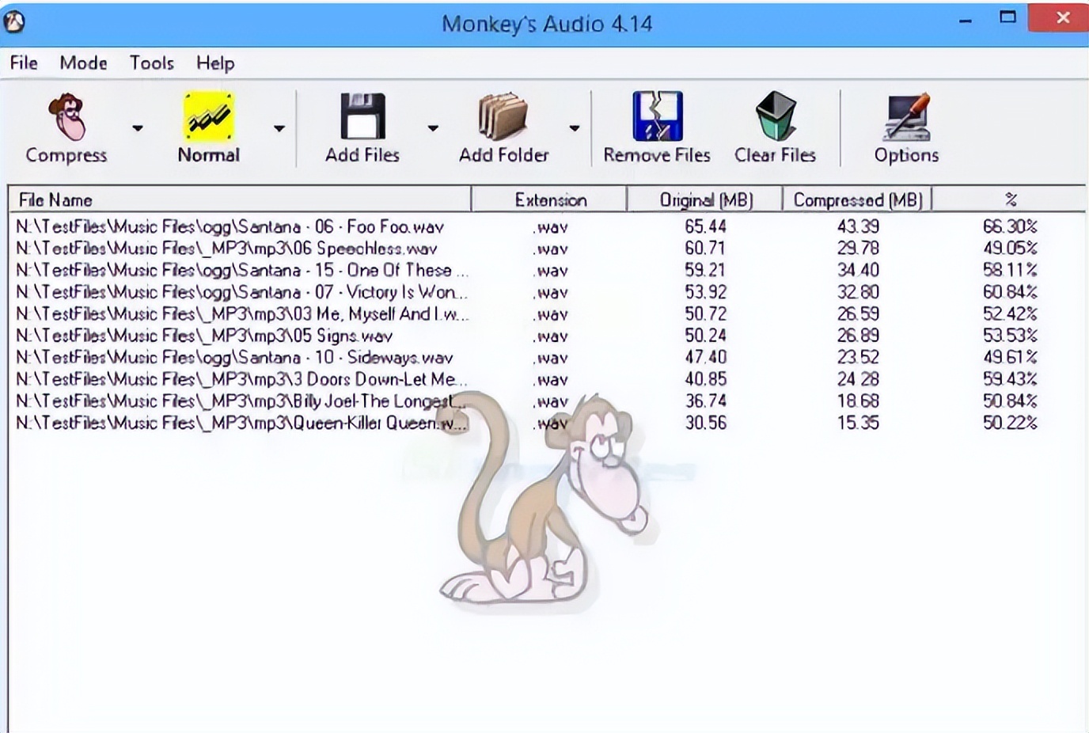Open the File menu
Image resolution: width=1089 pixels, height=733 pixels.
point(24,63)
